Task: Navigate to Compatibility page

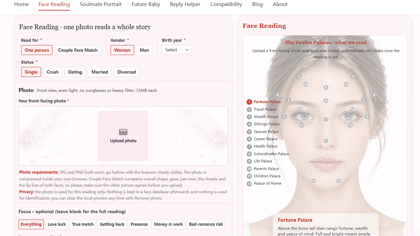Action: pos(226,4)
